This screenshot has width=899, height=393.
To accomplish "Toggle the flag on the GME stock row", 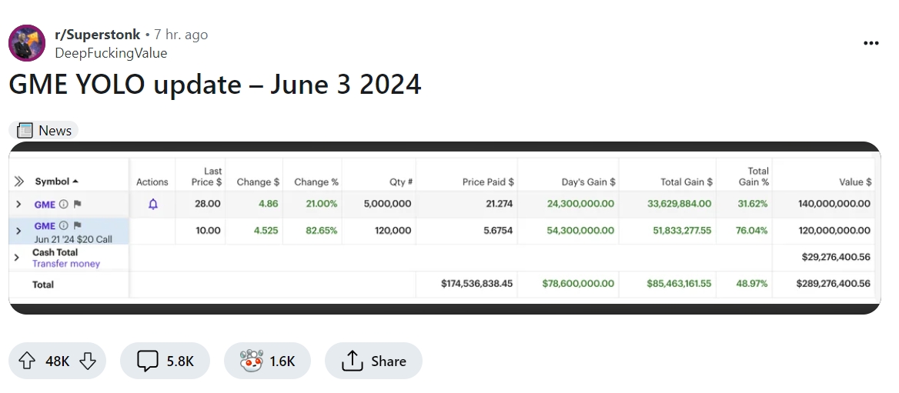I will 76,205.
